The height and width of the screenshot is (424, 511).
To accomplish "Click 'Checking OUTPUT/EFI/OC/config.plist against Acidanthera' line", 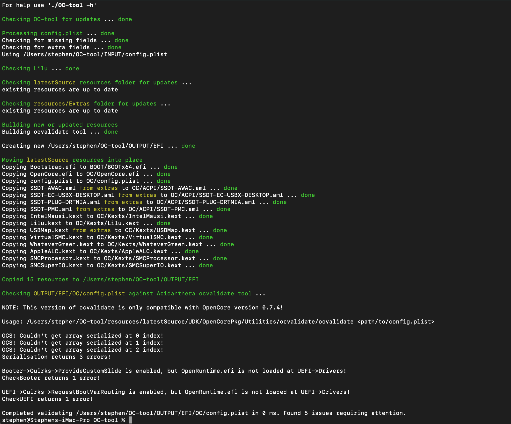I will [134, 293].
